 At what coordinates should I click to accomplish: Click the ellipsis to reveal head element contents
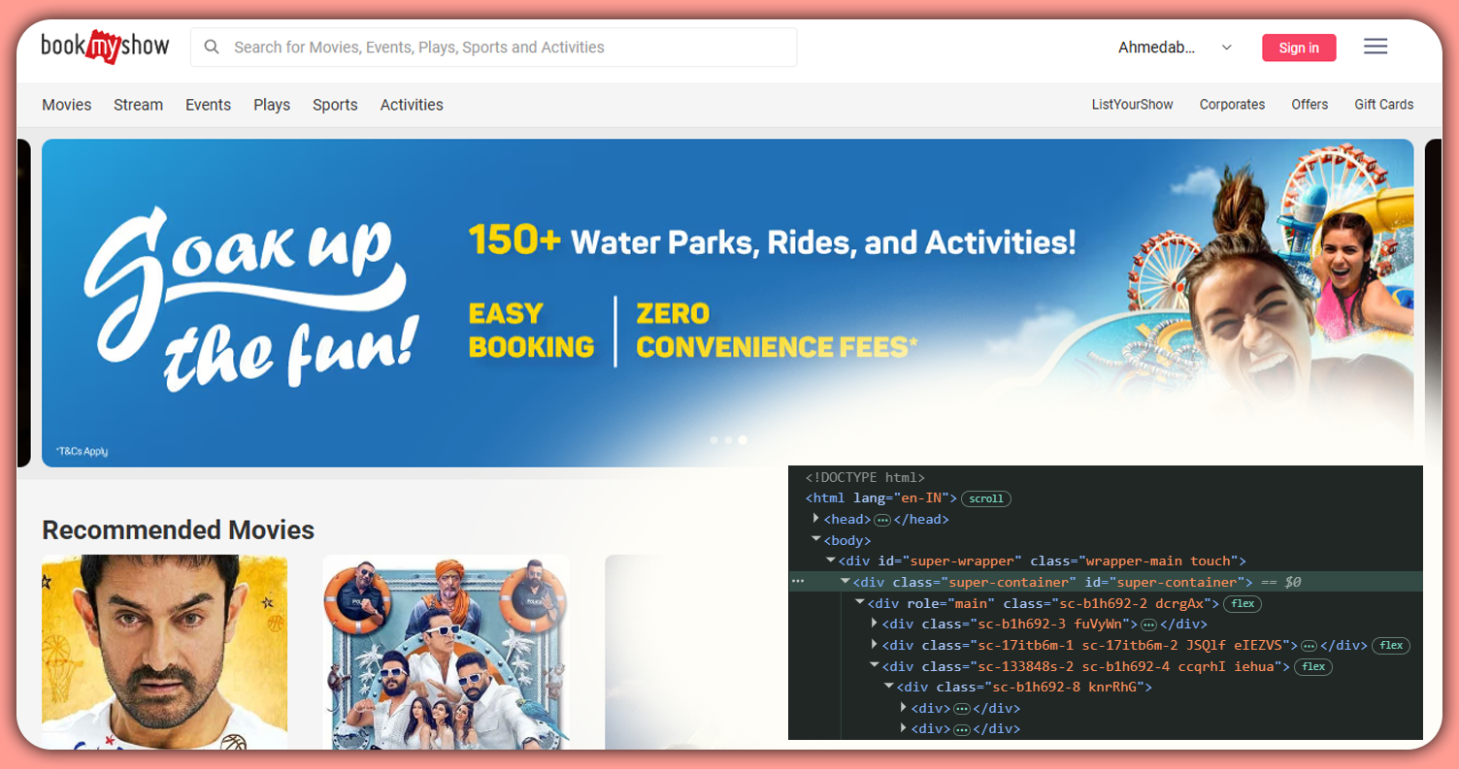coord(881,519)
